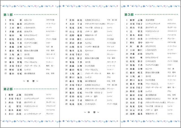Click the 第2部 section heading

pyautogui.click(x=8, y=89)
